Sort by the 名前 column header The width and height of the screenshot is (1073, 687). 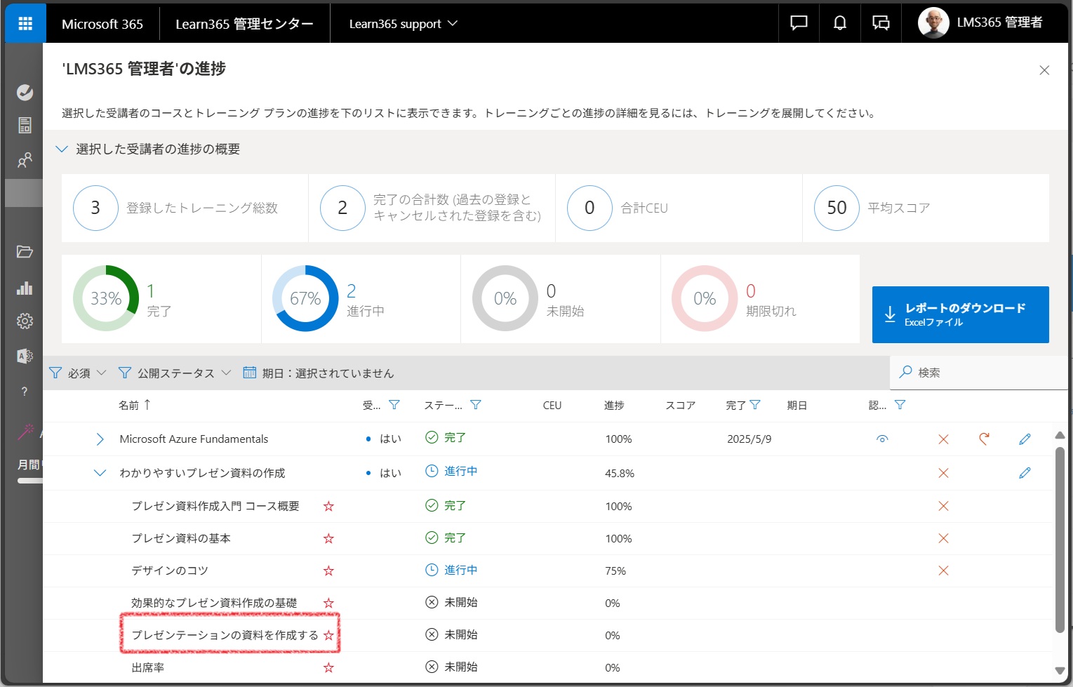click(135, 405)
